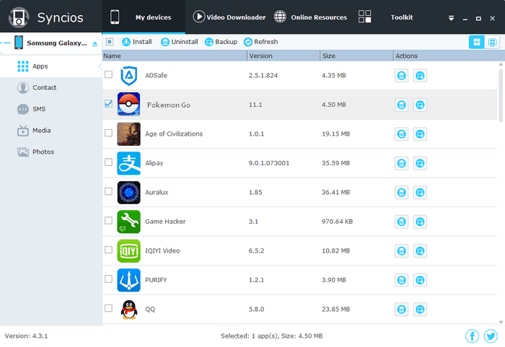Click the Uninstall toolbar button
Viewport: 505px width, 347px height.
point(180,42)
